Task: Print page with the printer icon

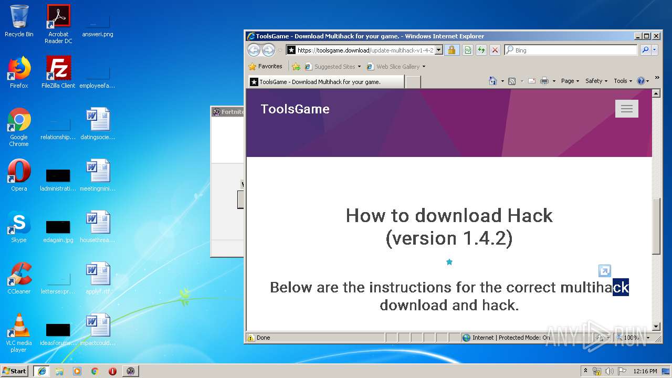Action: point(544,81)
